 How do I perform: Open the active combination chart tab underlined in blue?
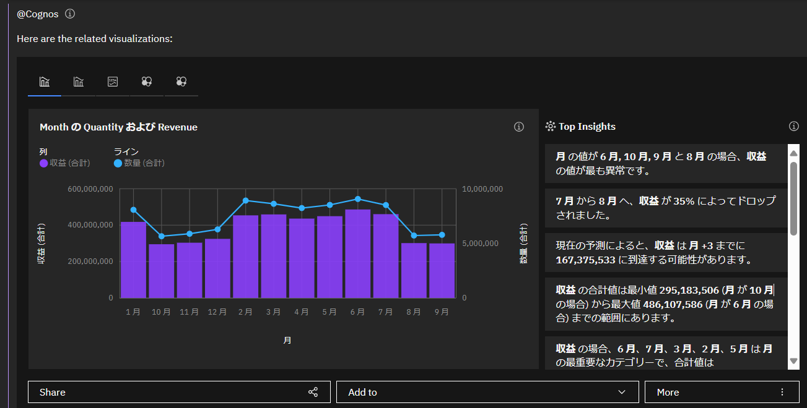tap(45, 82)
